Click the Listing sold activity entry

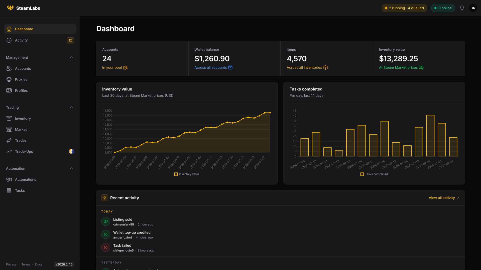pos(281,222)
